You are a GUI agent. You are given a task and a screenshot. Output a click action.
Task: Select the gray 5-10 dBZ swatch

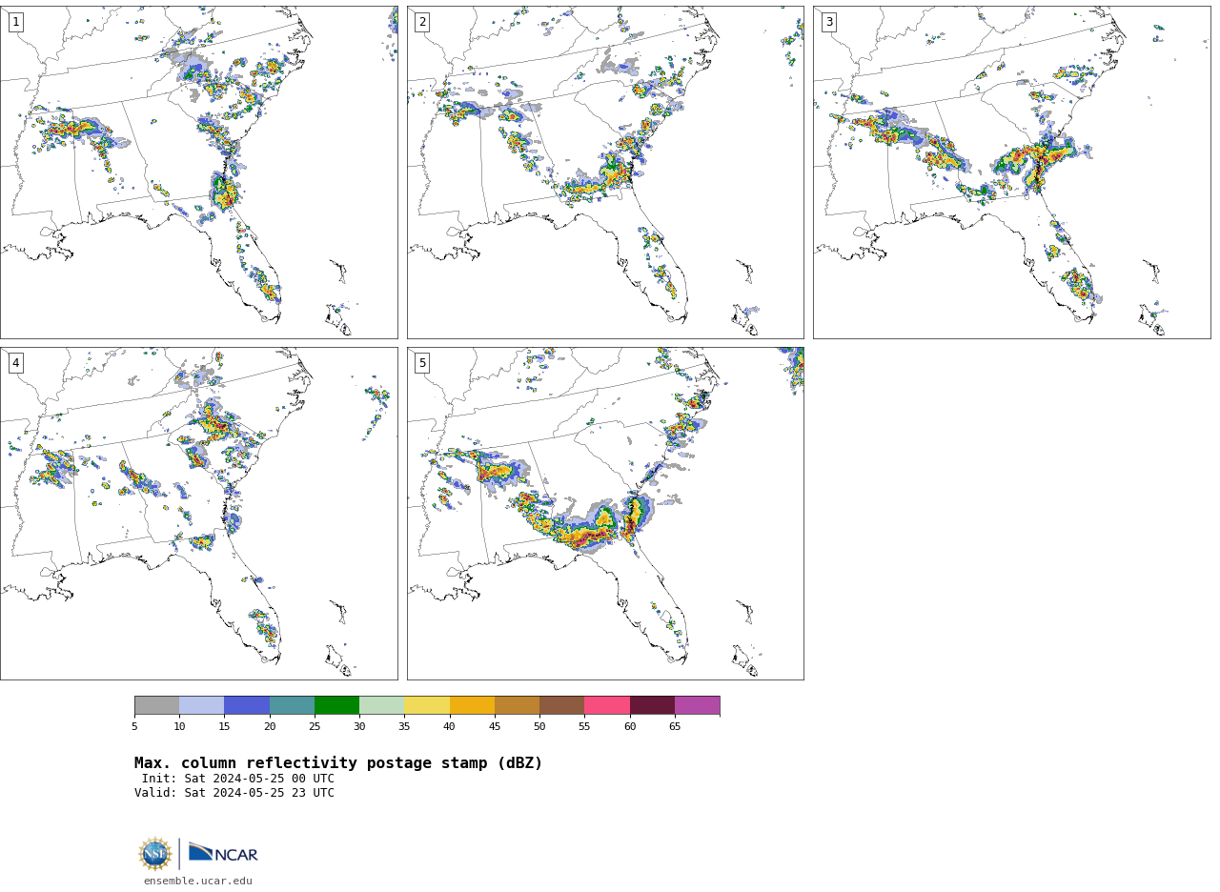coord(156,705)
